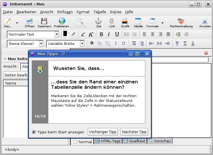Open dropdown arrow next to Neu...
The image size is (213, 155).
(17, 23)
